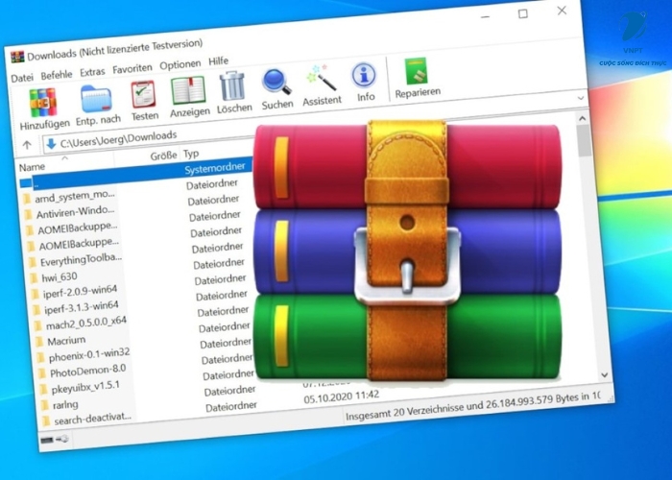Screen dimensions: 672x480
Task: Click the Hinzufügen (add) books icon
Action: tap(43, 103)
